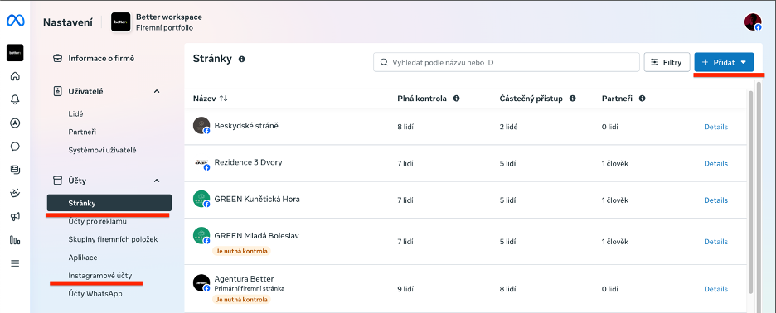Image resolution: width=776 pixels, height=313 pixels.
Task: Click GREEN Kunětická Hora page name
Action: click(x=257, y=200)
